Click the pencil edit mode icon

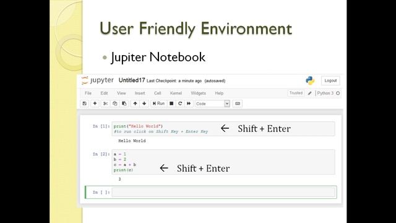pyautogui.click(x=310, y=94)
